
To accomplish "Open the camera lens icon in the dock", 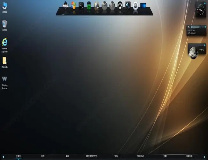I will [x=128, y=5].
